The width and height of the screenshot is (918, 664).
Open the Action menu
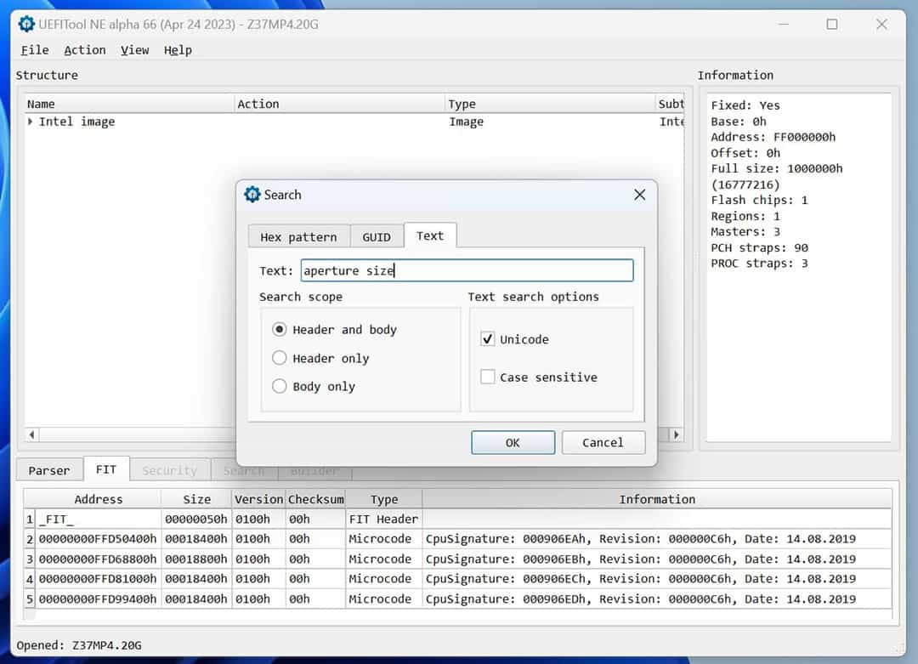point(85,50)
